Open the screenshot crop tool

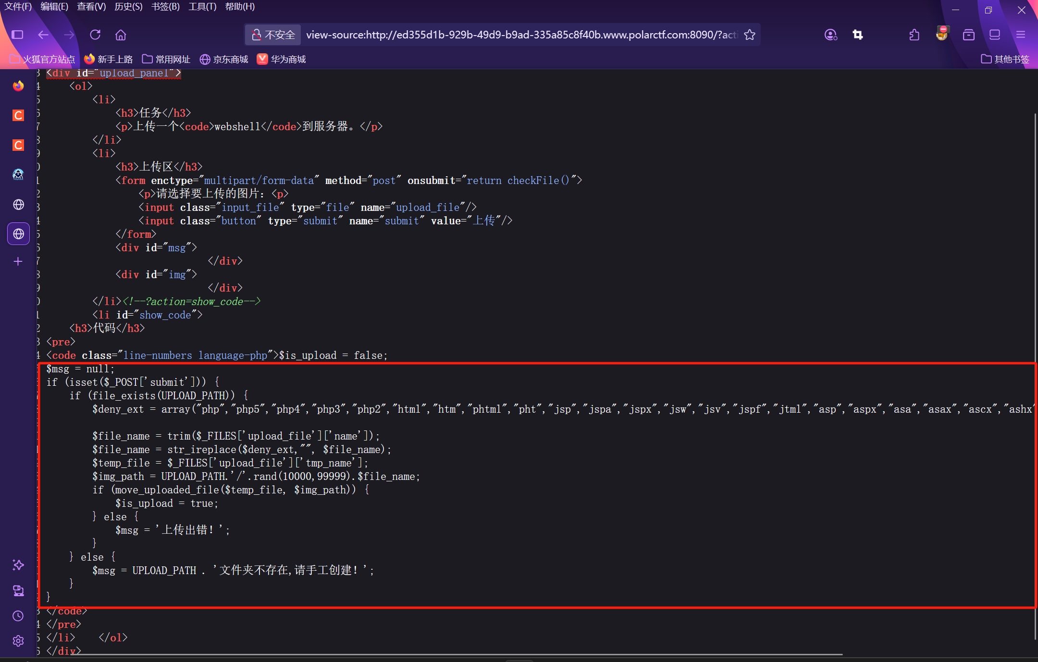(x=858, y=35)
